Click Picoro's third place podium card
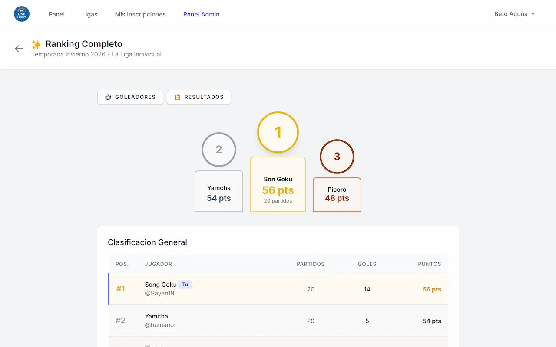This screenshot has height=347, width=556. pos(337,195)
